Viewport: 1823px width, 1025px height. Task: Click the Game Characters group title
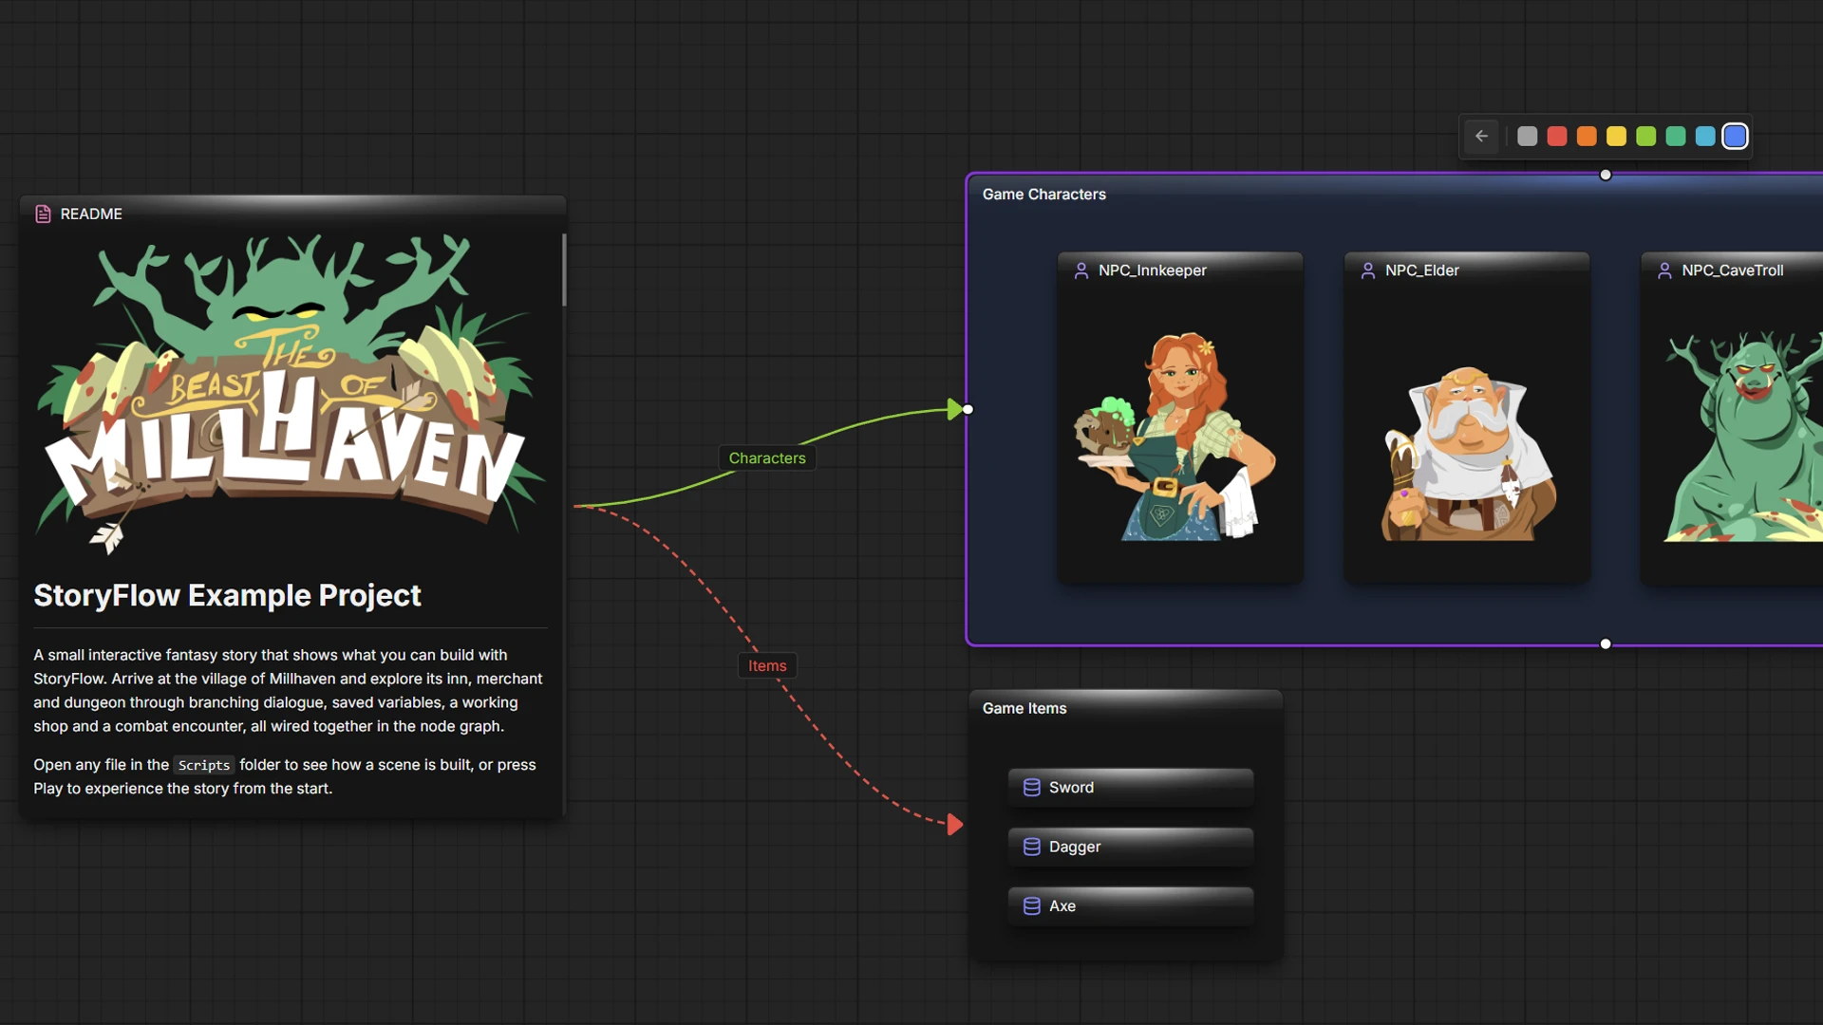(x=1044, y=195)
